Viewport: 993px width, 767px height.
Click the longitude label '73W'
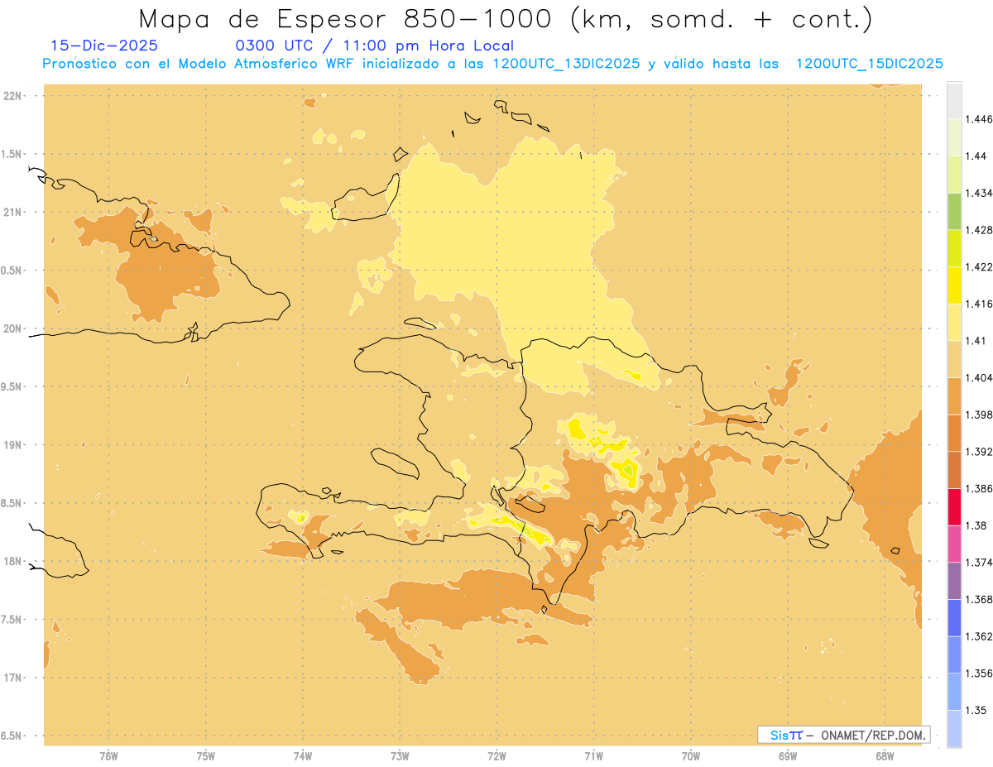click(x=400, y=755)
